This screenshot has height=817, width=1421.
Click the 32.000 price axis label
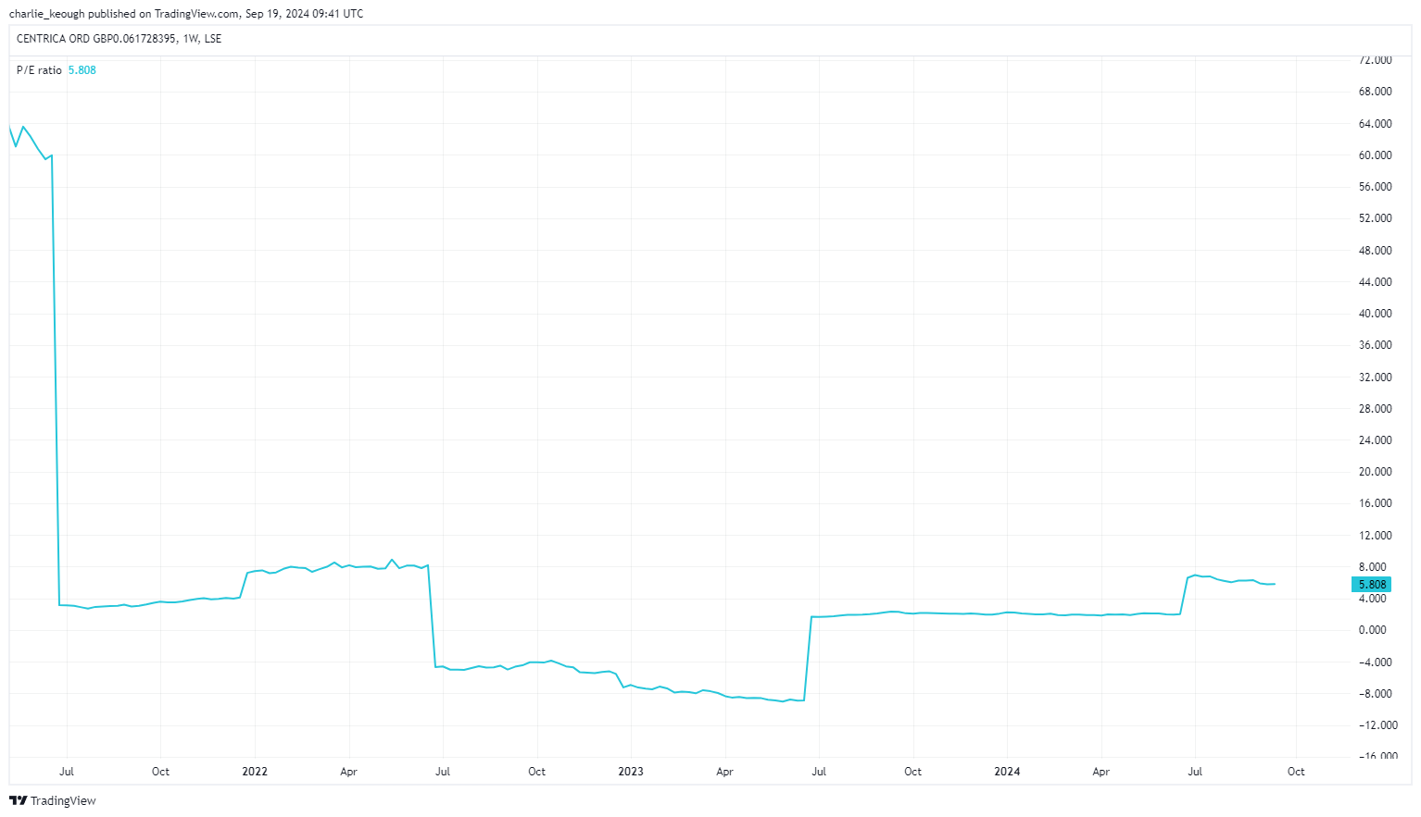tap(1375, 378)
